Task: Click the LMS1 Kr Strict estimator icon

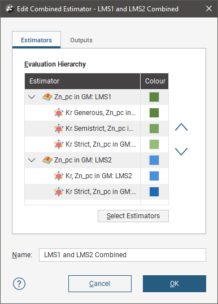Action: pos(59,144)
